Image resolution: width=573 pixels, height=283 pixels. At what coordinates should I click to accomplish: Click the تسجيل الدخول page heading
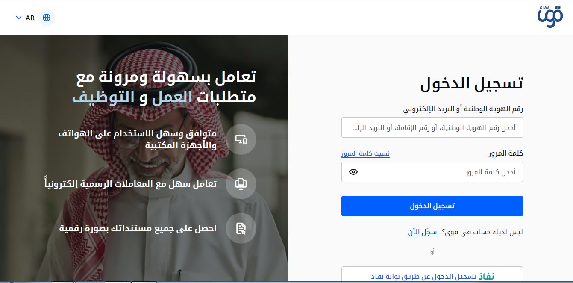(x=472, y=83)
